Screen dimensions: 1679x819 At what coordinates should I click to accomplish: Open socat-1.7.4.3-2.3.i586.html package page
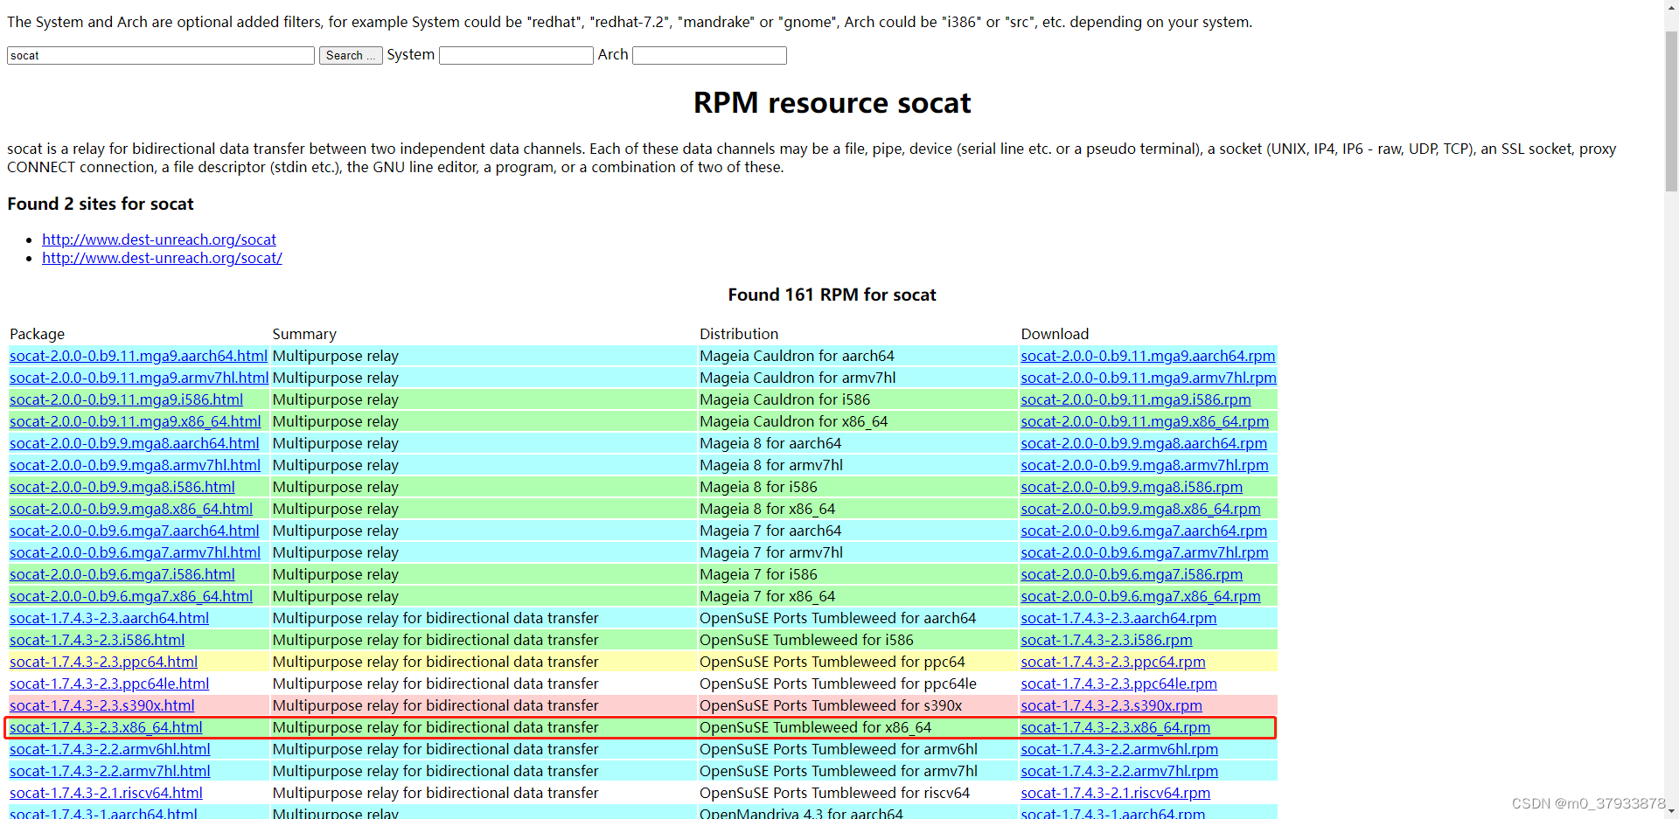pyautogui.click(x=97, y=640)
